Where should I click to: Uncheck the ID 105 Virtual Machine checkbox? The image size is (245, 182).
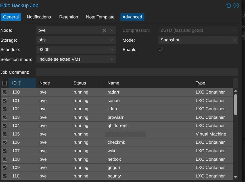(x=5, y=134)
